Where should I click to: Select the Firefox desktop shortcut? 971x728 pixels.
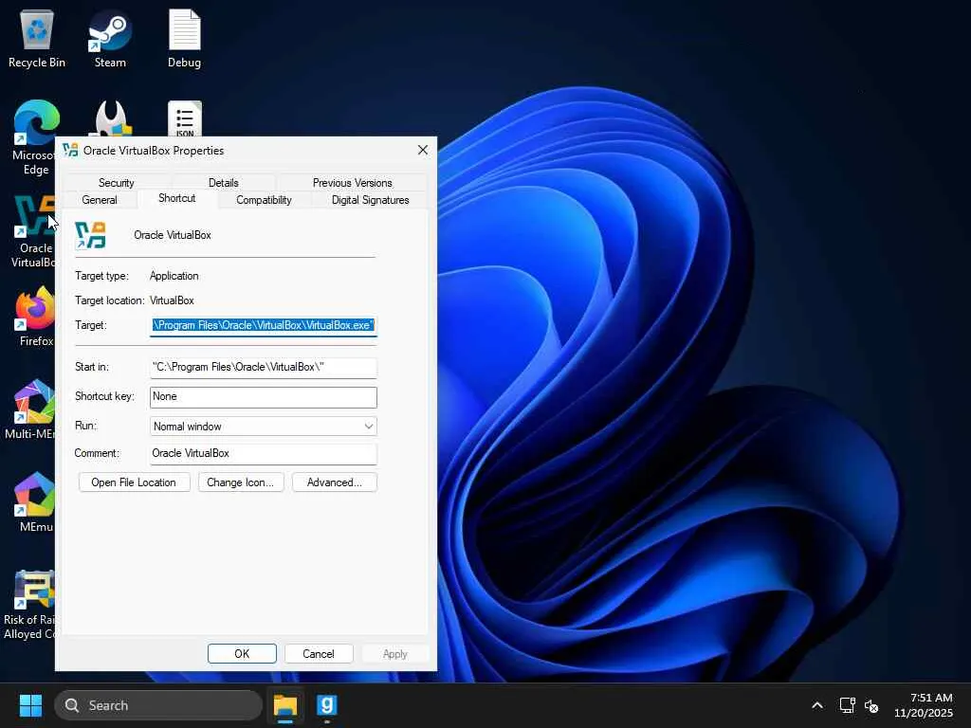pyautogui.click(x=36, y=316)
